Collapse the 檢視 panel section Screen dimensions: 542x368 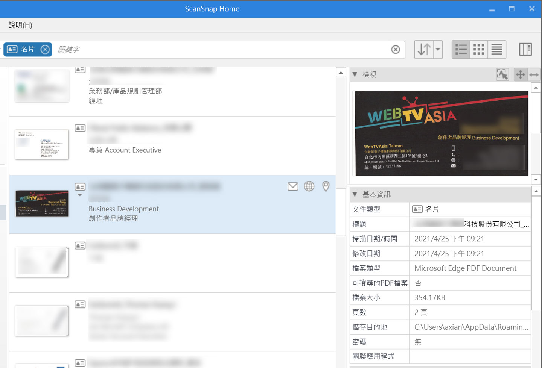[355, 75]
